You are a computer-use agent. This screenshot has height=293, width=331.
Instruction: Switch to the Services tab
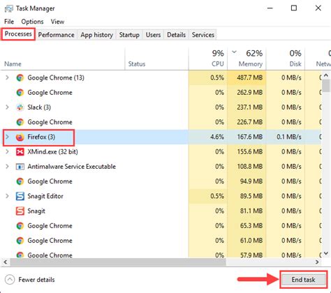pyautogui.click(x=203, y=35)
